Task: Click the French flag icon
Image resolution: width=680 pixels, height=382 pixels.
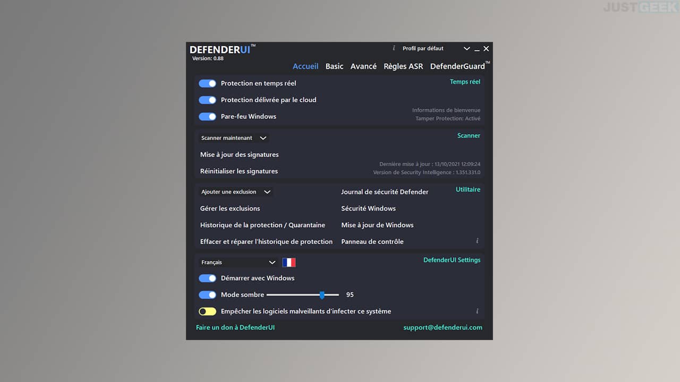Action: 289,262
